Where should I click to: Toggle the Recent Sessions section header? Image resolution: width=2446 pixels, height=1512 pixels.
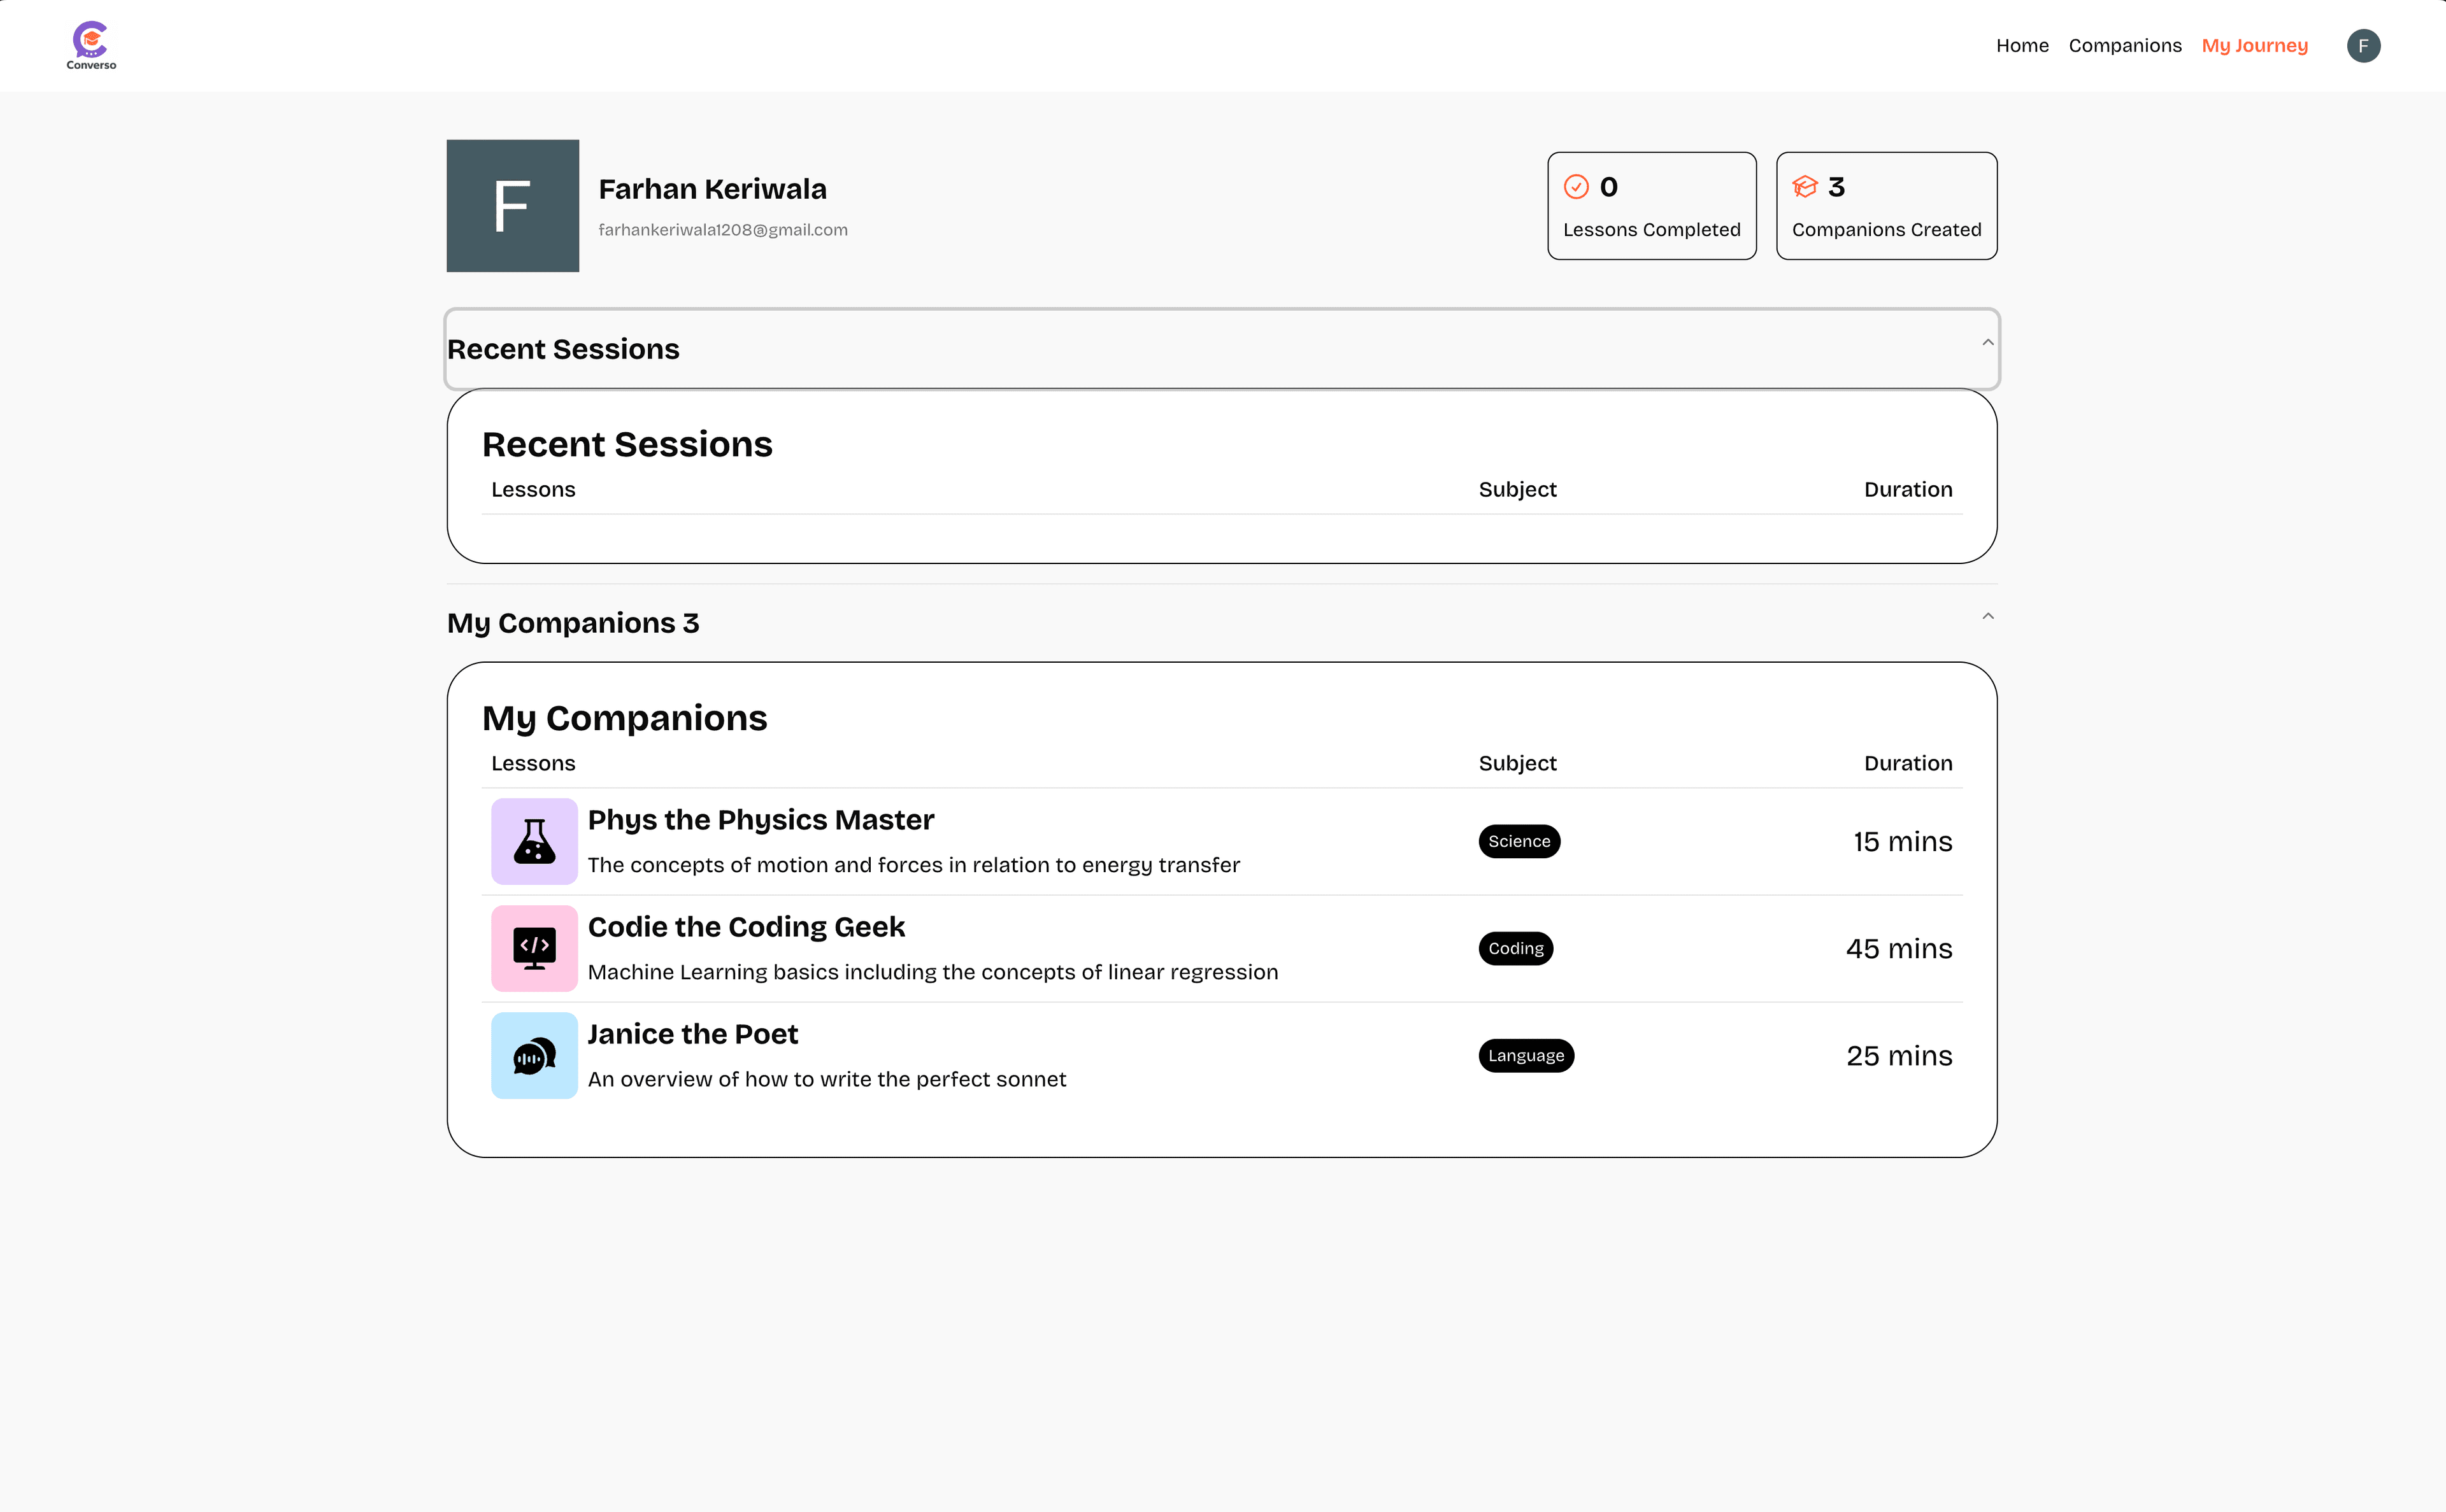(x=563, y=349)
